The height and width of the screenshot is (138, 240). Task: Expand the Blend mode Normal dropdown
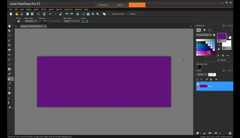pyautogui.click(x=71, y=21)
